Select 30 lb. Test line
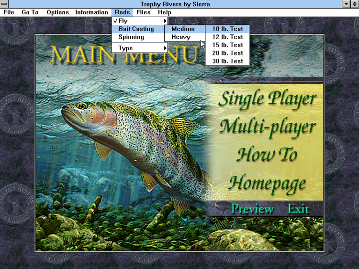Viewport: 359px width, 269px height. click(x=227, y=61)
